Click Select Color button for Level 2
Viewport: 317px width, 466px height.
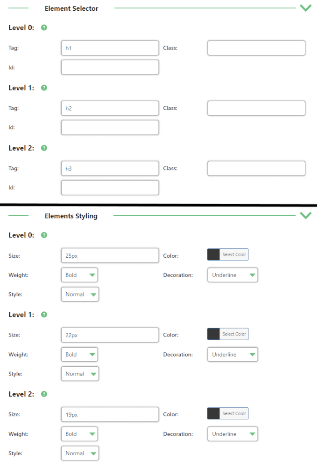click(234, 413)
